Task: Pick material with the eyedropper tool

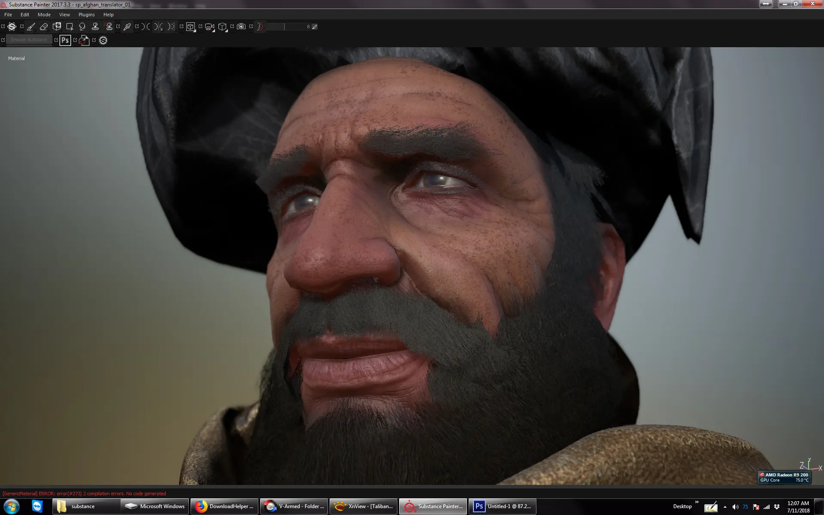Action: (127, 27)
